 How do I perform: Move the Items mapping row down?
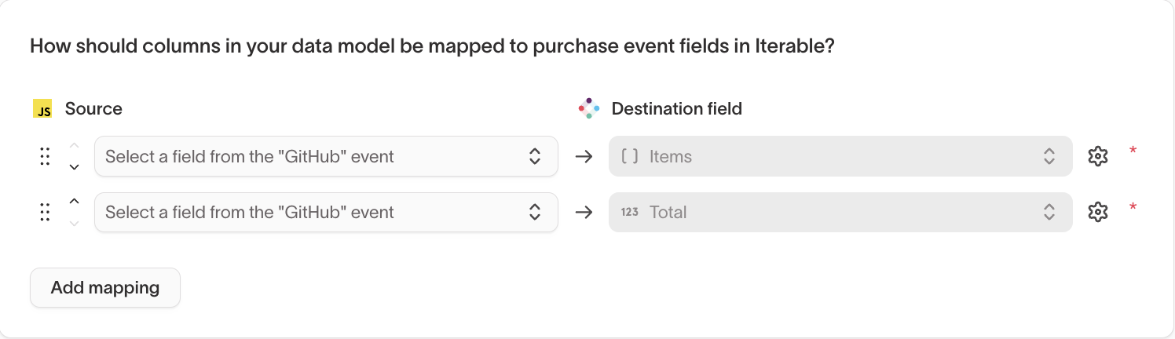coord(74,166)
